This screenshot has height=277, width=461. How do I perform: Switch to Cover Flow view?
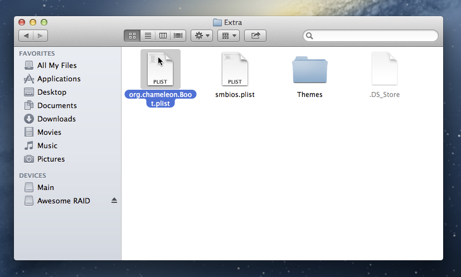pos(178,36)
